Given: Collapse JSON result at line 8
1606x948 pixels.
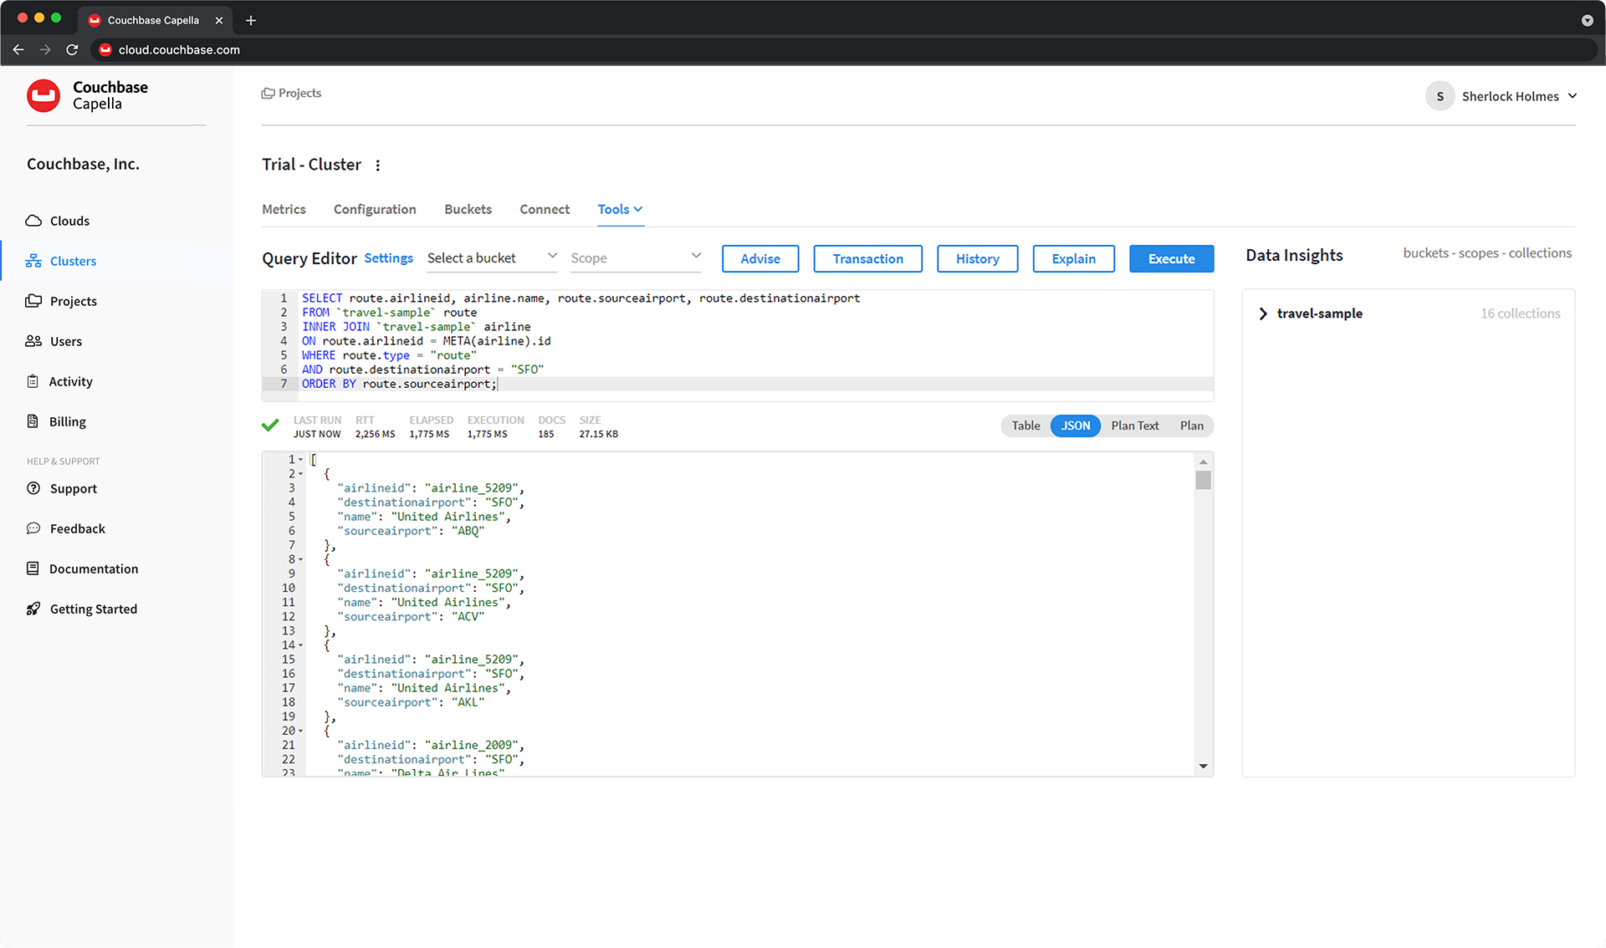Looking at the screenshot, I should pyautogui.click(x=299, y=559).
